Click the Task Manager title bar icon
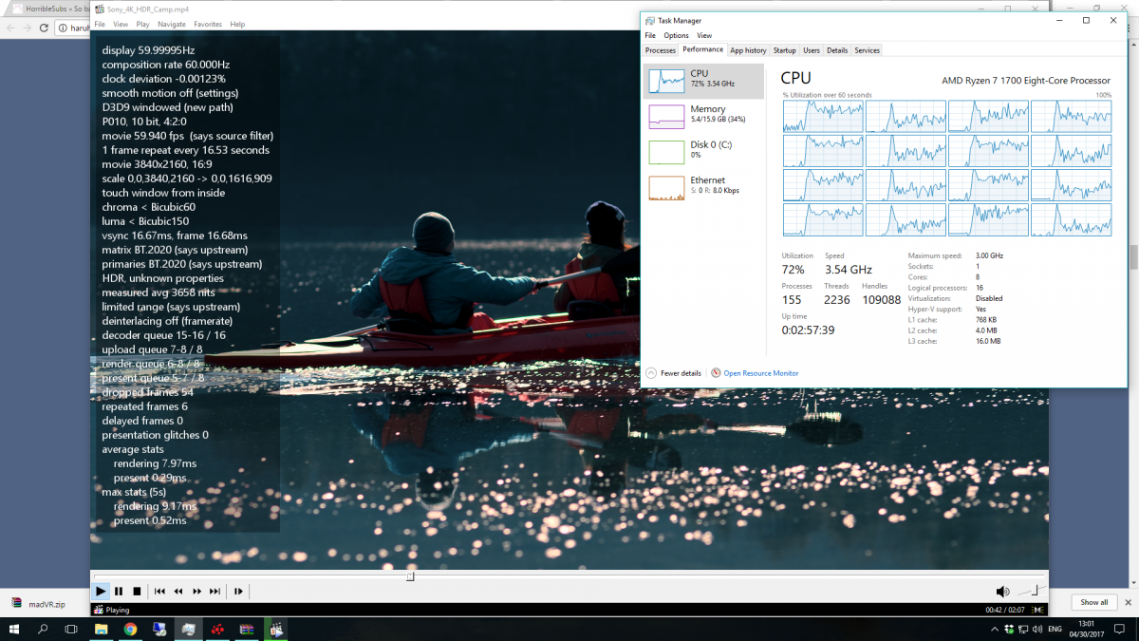The height and width of the screenshot is (641, 1139). pyautogui.click(x=649, y=20)
